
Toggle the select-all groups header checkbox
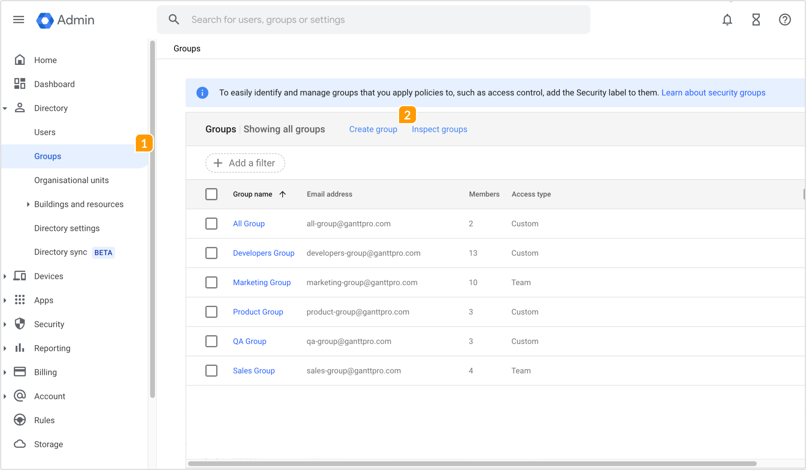[x=211, y=194]
